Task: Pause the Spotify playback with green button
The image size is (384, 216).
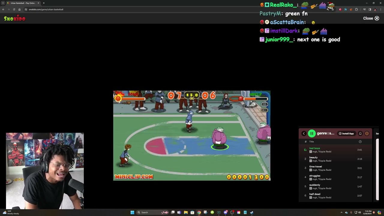Action: pyautogui.click(x=312, y=133)
